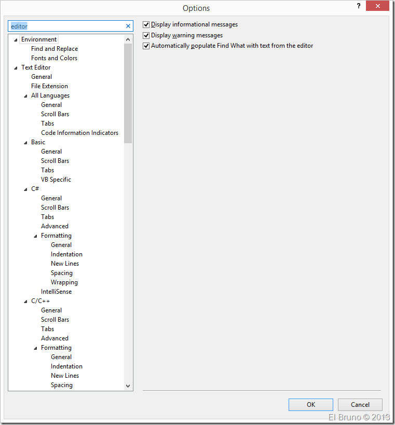Select Fonts and Colors page
Screen dimensions: 395x425
[54, 58]
